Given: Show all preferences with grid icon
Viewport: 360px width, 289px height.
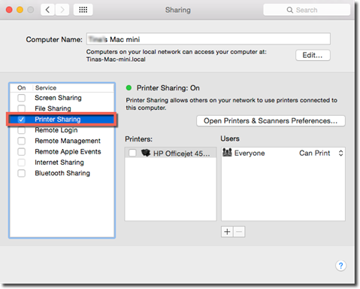Looking at the screenshot, I should (x=83, y=10).
